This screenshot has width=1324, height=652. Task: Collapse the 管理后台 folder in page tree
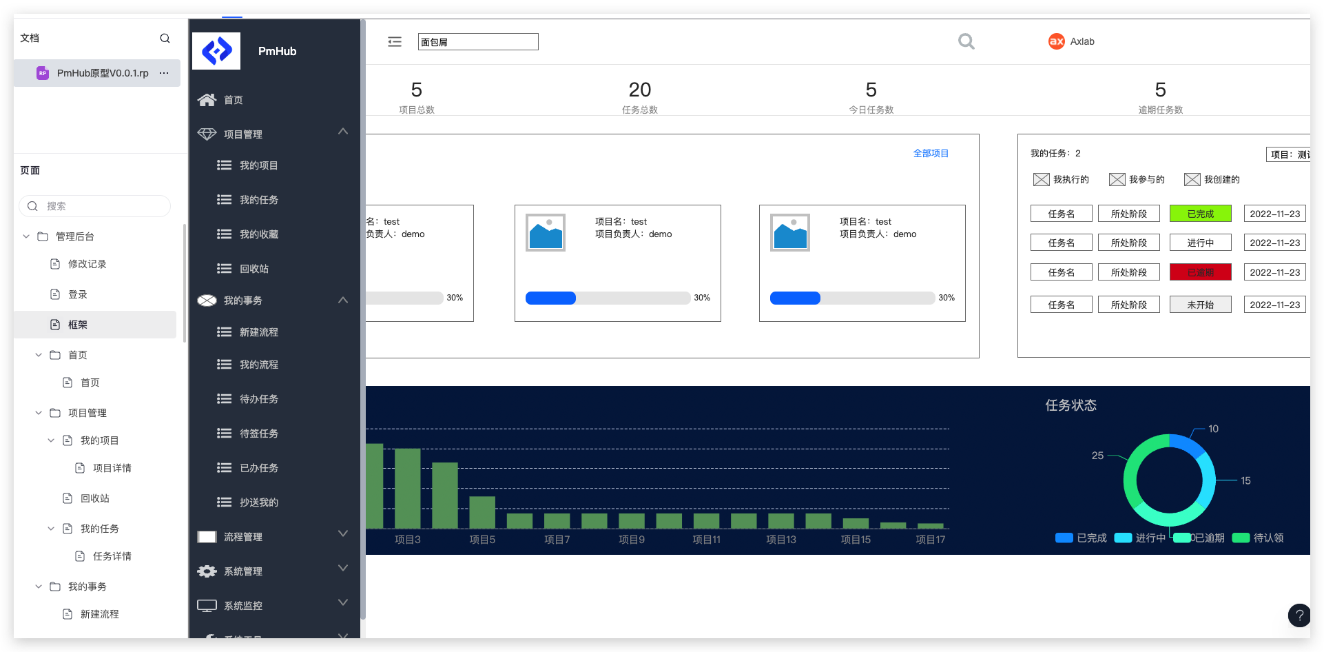26,236
